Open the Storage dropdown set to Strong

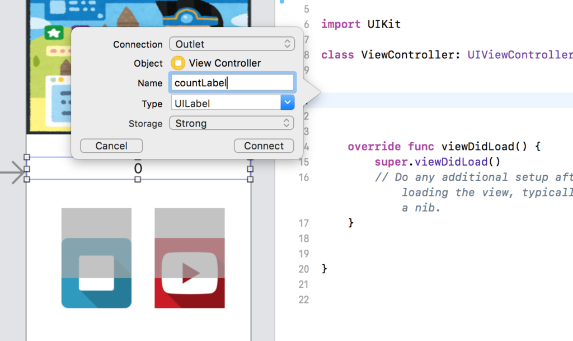click(232, 123)
